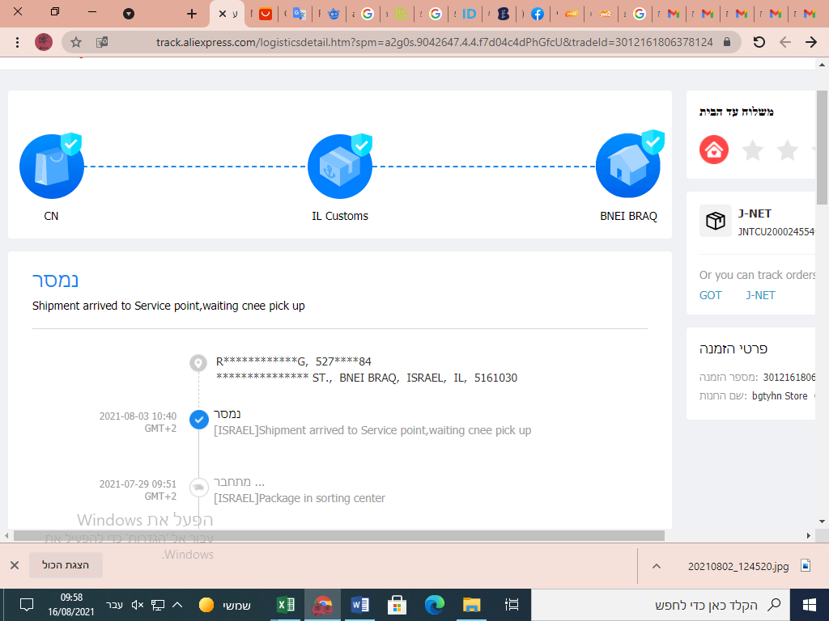
Task: Switch to the ID tab
Action: (x=469, y=14)
